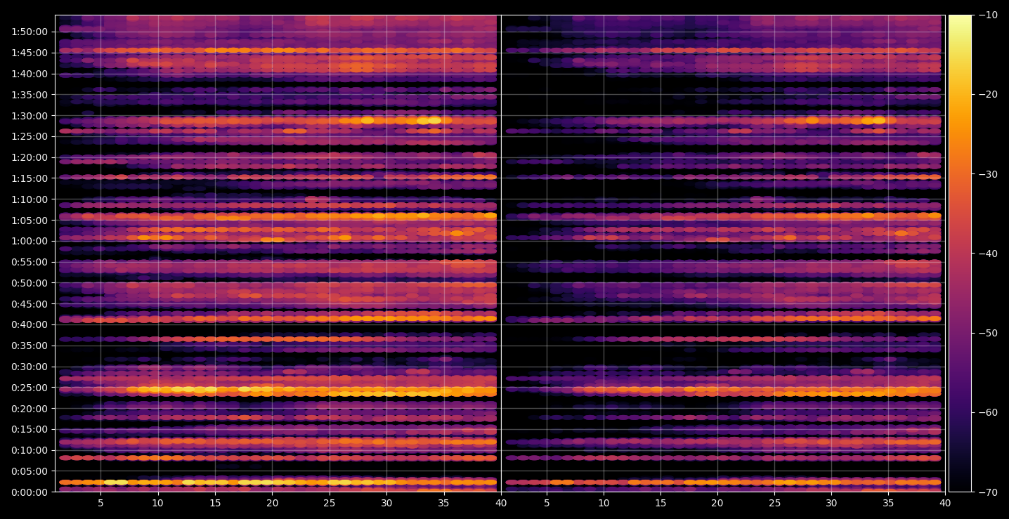Click the 1:30:00 y-axis tick label

click(x=30, y=115)
